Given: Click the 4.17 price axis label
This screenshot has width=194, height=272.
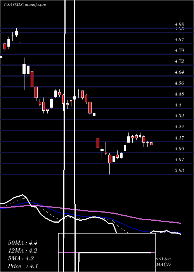Looking at the screenshot, I should pyautogui.click(x=179, y=138).
